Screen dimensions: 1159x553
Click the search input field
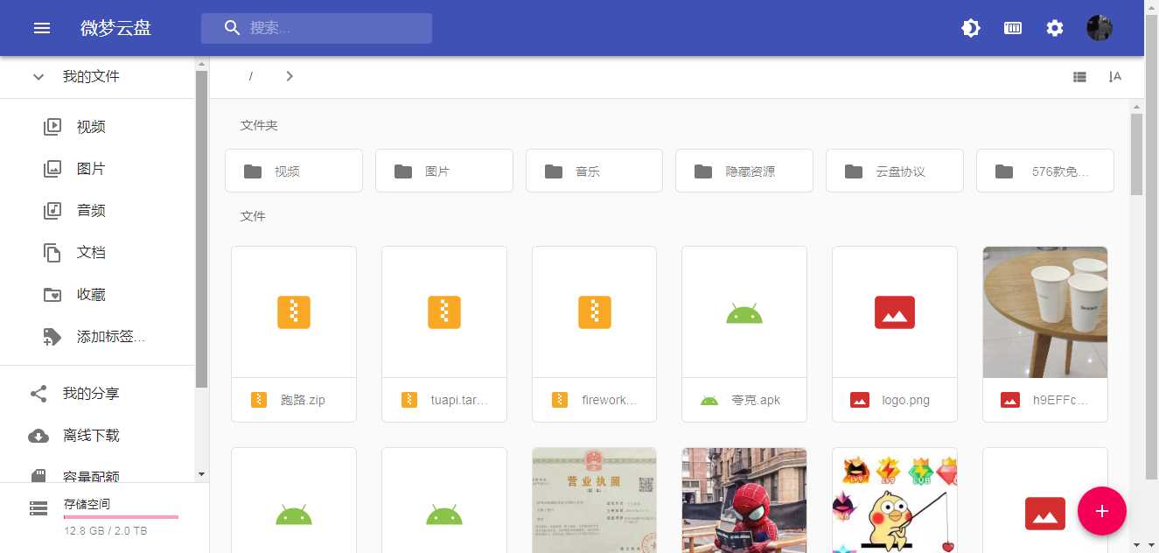coord(317,28)
